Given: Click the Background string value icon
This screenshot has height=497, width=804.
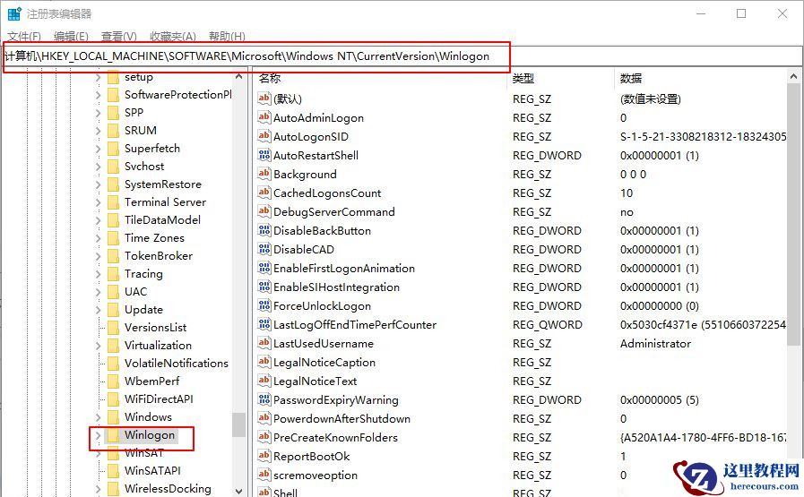Looking at the screenshot, I should click(264, 174).
